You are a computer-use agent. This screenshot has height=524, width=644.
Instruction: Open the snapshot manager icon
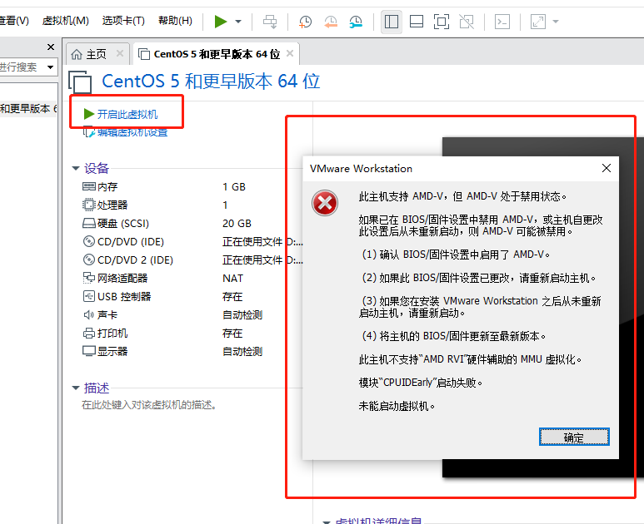tap(356, 22)
